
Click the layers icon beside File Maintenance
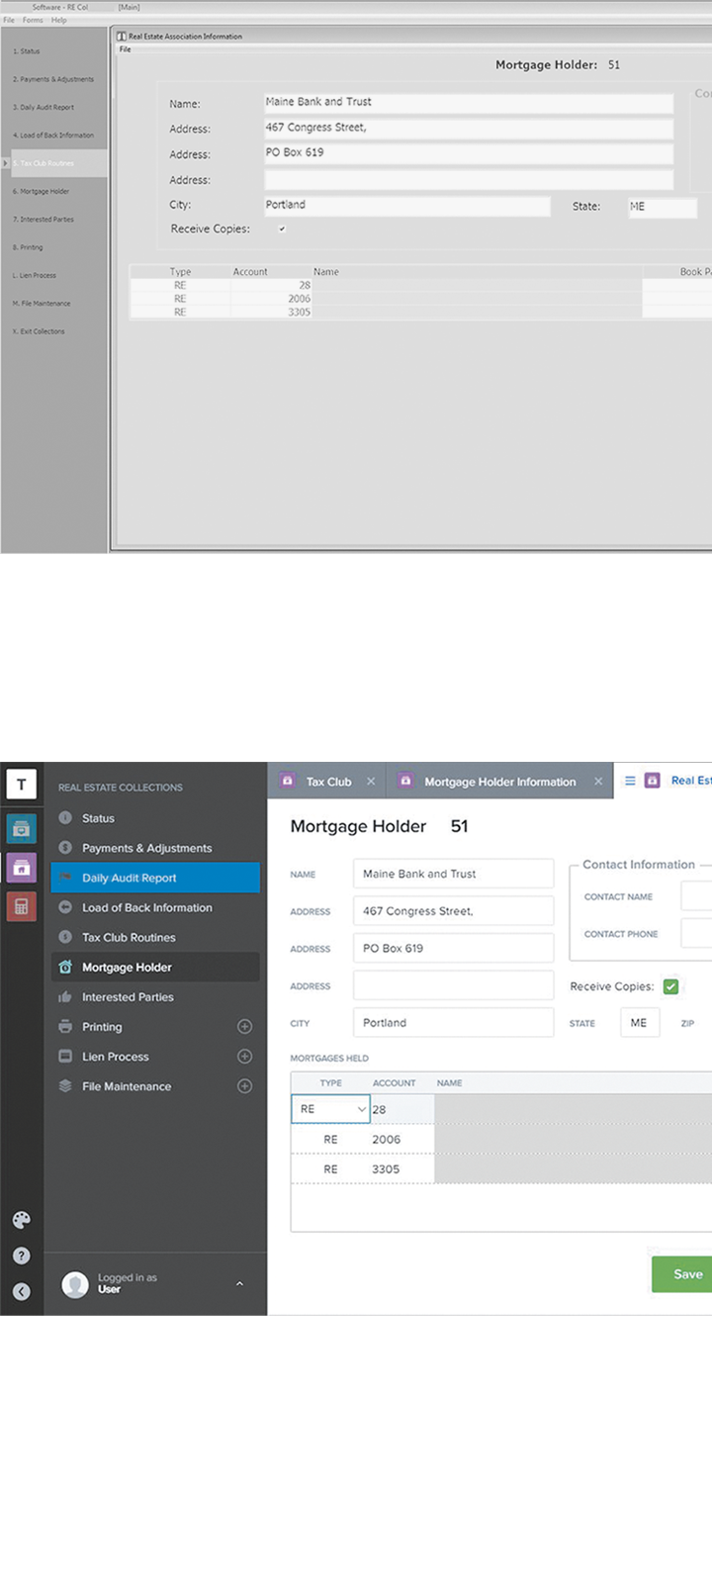(x=65, y=1086)
